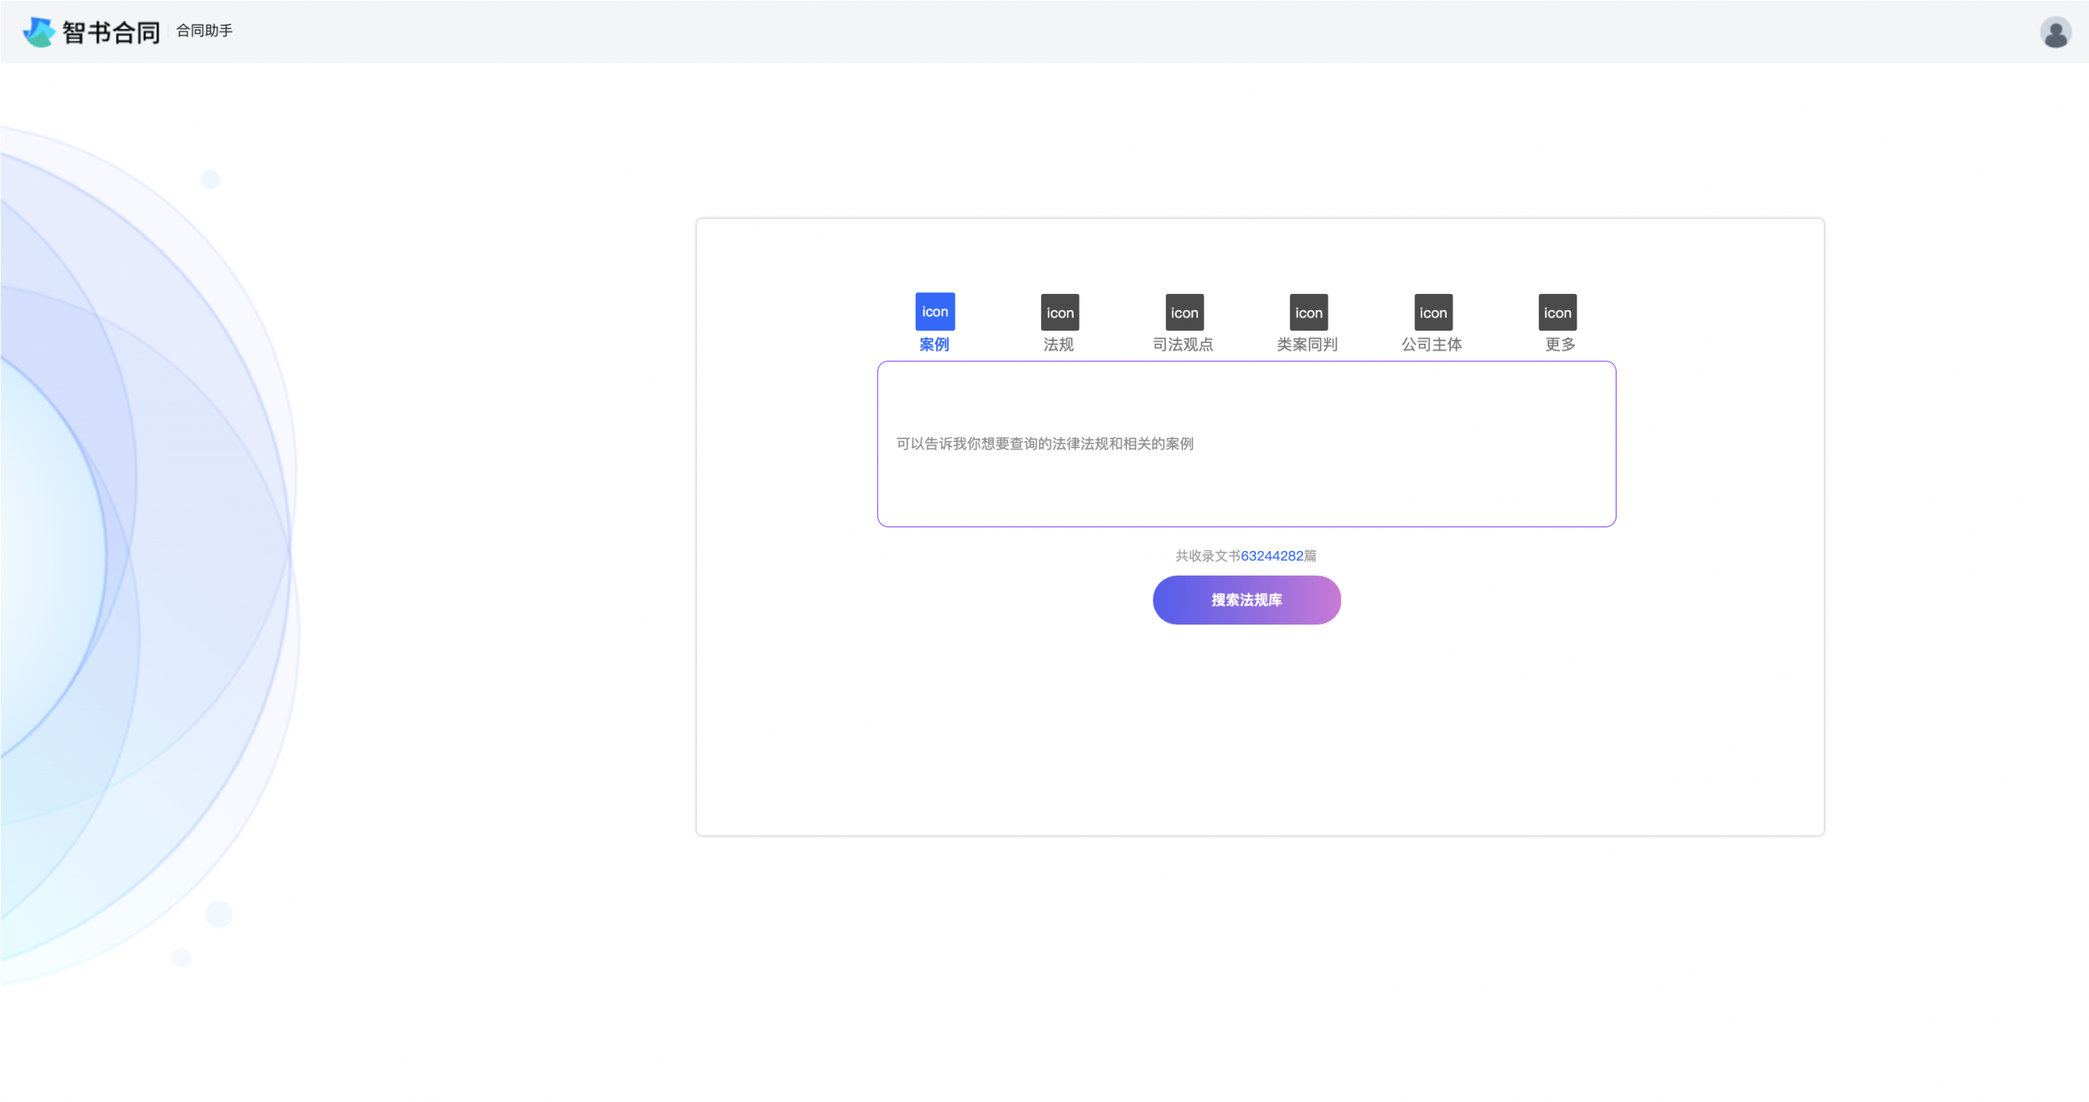The height and width of the screenshot is (1102, 2089).
Task: Open the 更多 icon for more categories
Action: coord(1557,313)
